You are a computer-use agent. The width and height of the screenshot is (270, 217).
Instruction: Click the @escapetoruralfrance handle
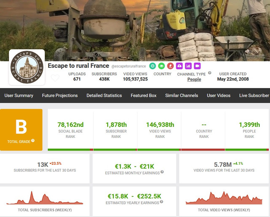point(129,66)
